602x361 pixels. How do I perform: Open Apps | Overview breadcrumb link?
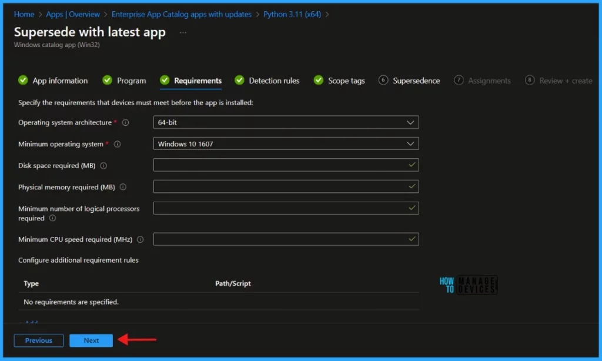point(73,14)
